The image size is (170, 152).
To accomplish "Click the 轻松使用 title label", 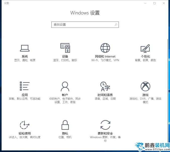I will [25, 133].
